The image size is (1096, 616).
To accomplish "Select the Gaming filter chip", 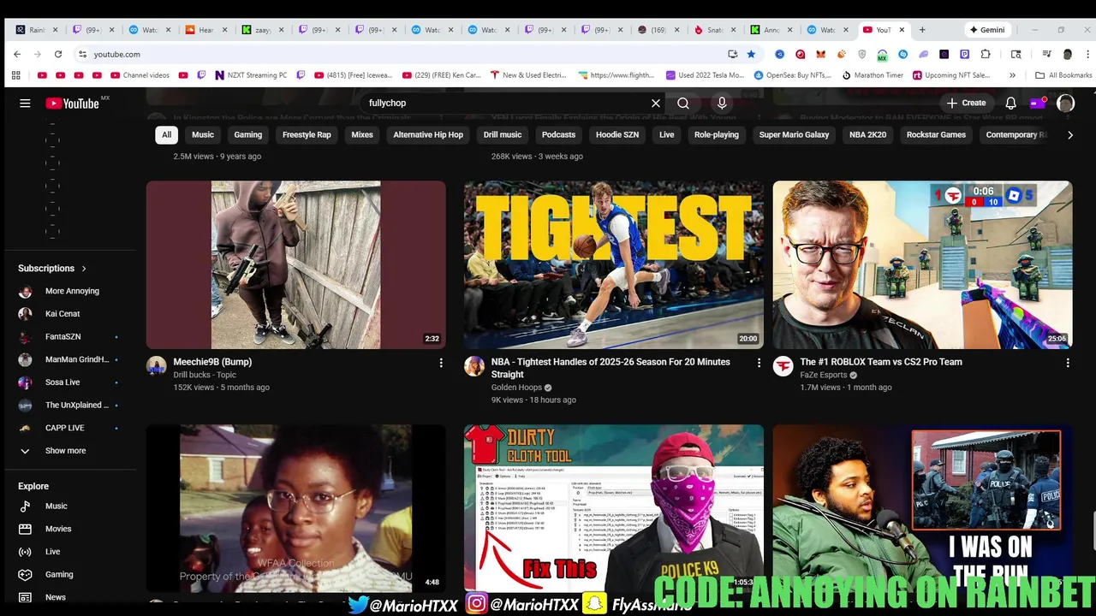I will [x=248, y=135].
